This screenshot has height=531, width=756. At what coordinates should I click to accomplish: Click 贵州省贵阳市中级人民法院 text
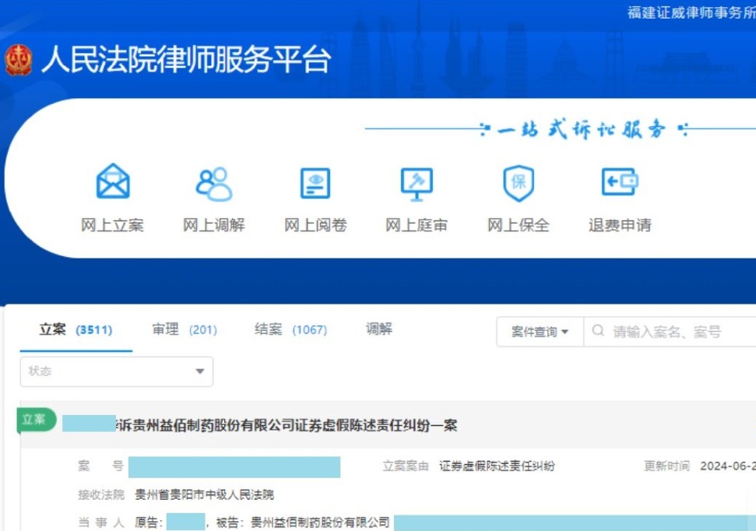(x=205, y=494)
